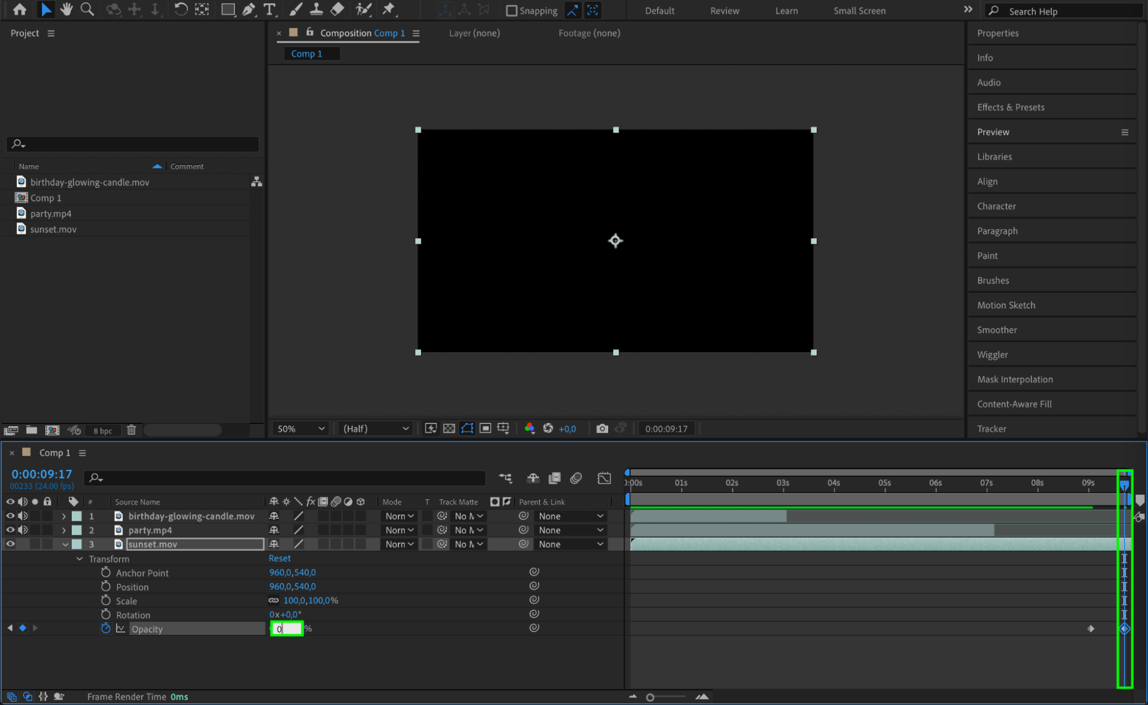Select the Type tool
This screenshot has height=705, width=1148.
[269, 10]
